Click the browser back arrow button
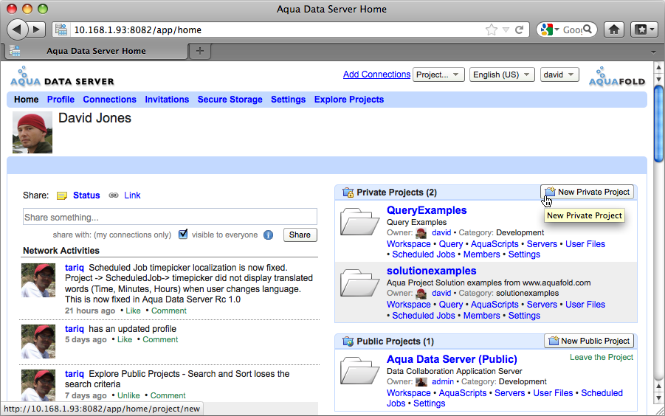Image resolution: width=665 pixels, height=416 pixels. pos(16,30)
